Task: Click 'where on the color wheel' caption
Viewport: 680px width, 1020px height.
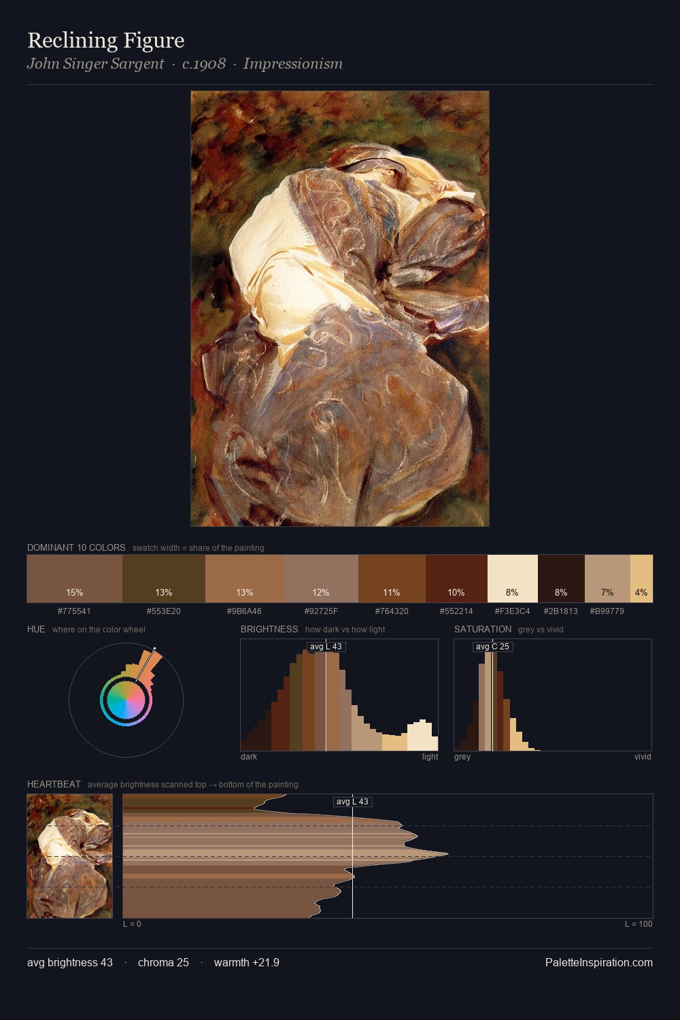Action: click(99, 629)
